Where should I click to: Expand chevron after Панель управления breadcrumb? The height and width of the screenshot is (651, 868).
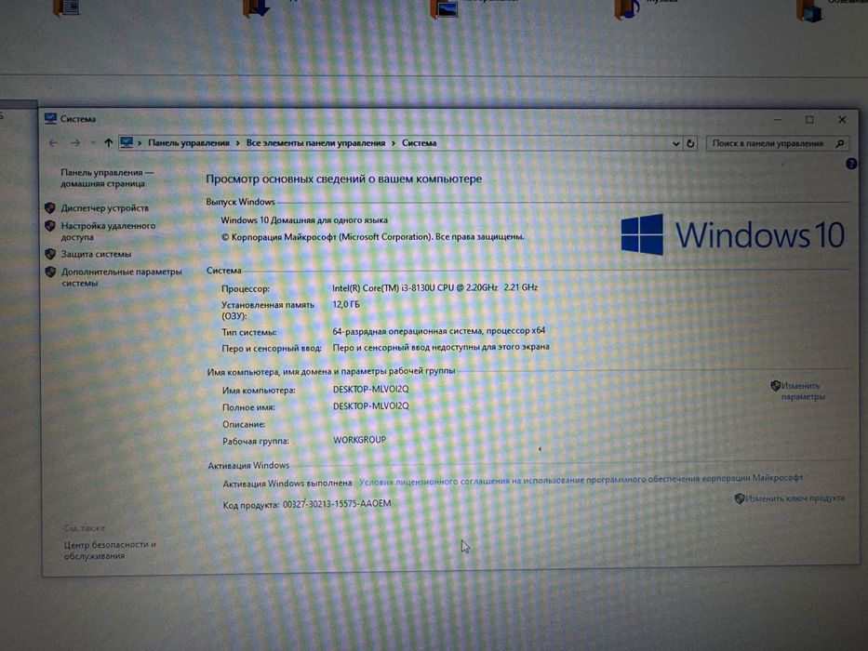point(237,143)
